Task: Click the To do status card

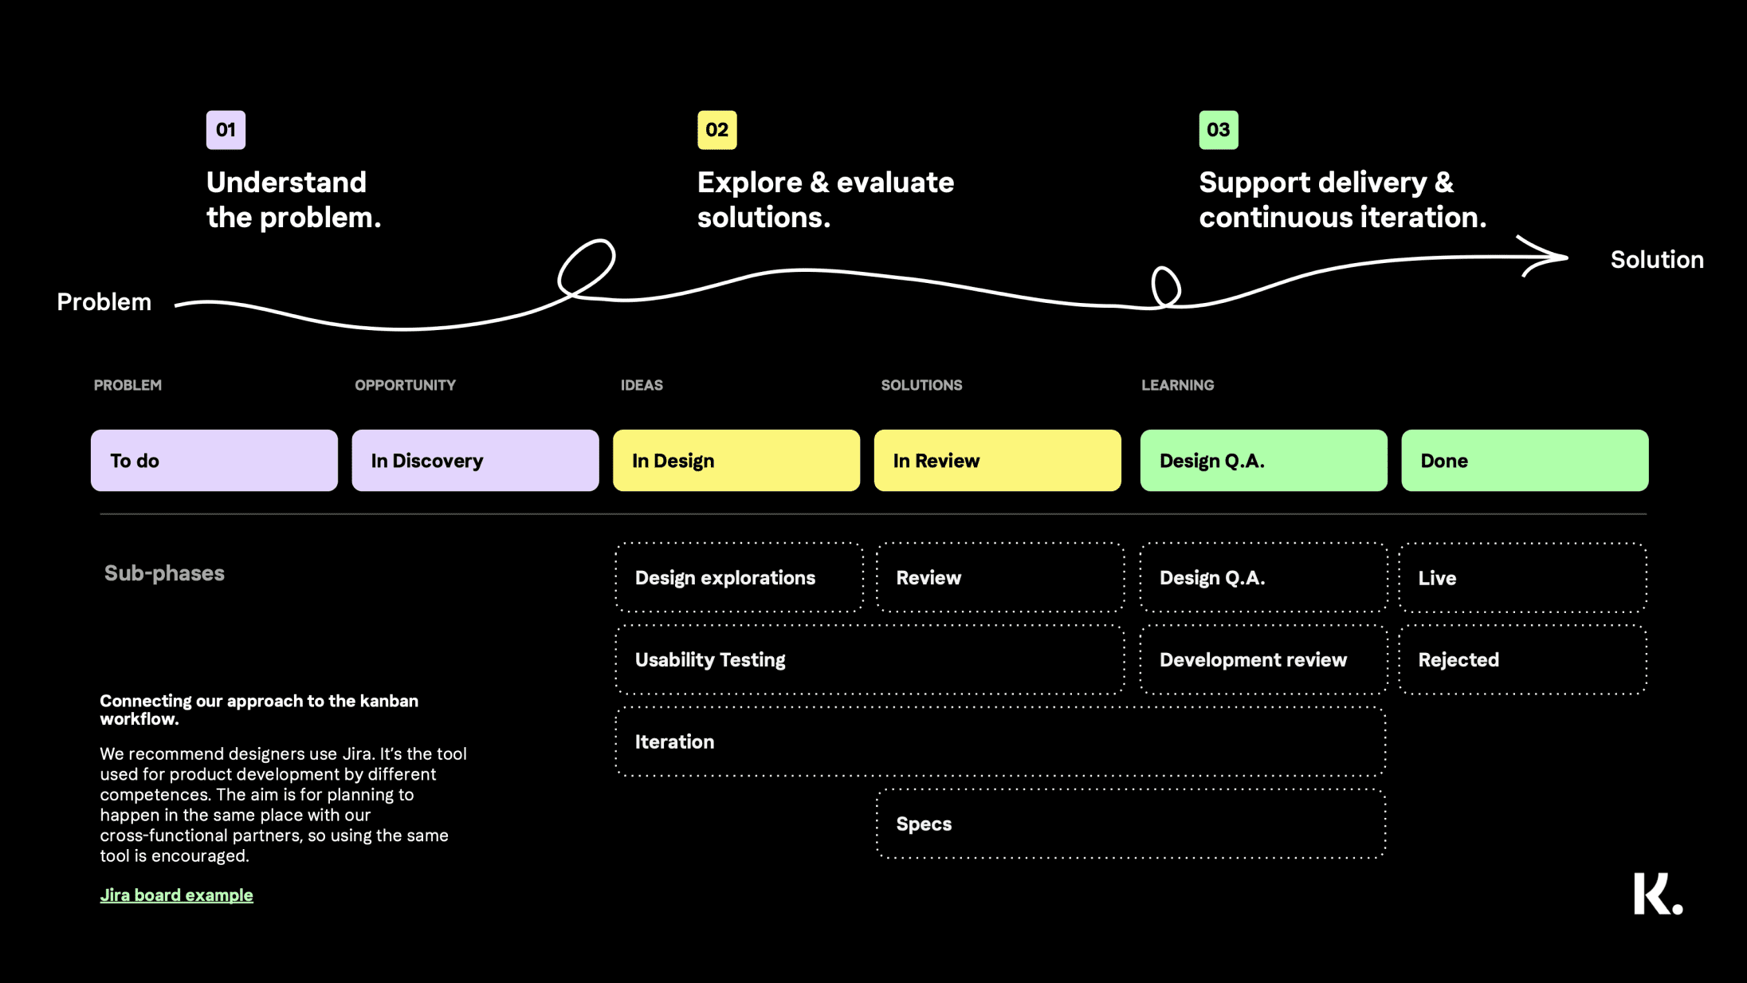Action: tap(214, 460)
